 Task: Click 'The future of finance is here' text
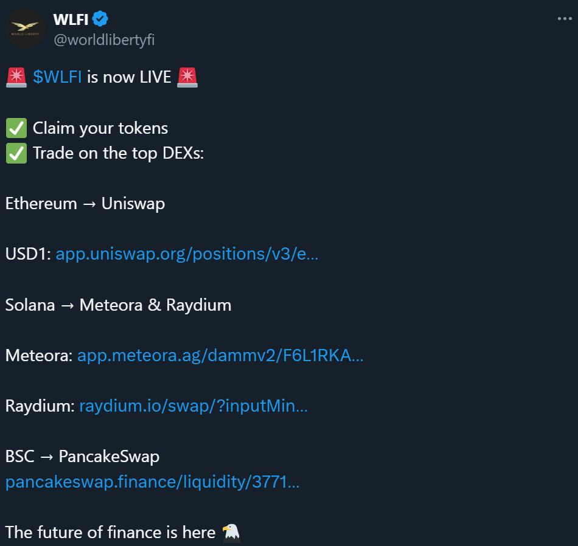click(110, 533)
